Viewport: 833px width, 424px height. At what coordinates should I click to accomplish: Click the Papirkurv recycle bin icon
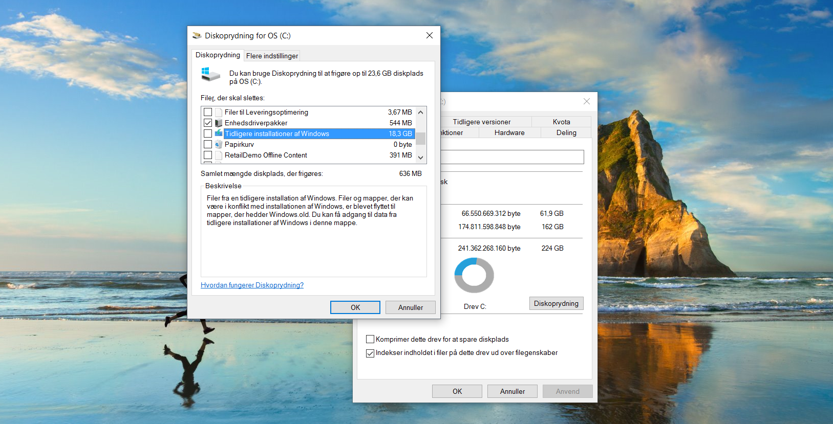click(219, 145)
